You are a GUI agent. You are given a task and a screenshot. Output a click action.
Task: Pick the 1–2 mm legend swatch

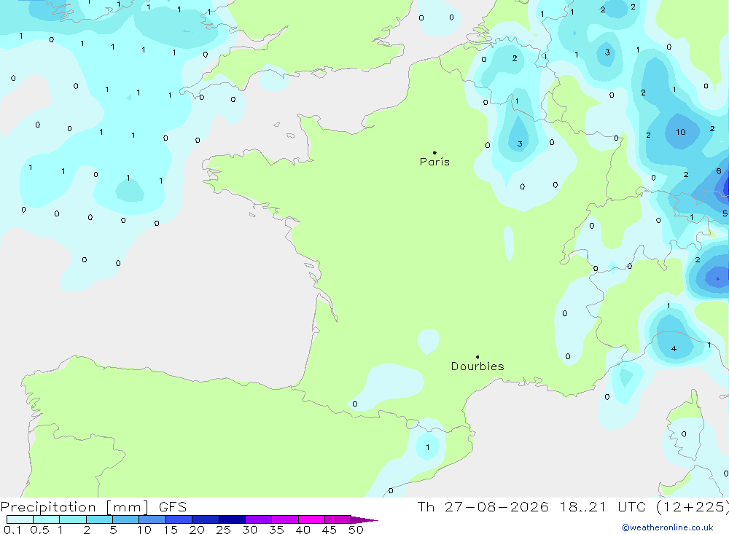tap(73, 519)
